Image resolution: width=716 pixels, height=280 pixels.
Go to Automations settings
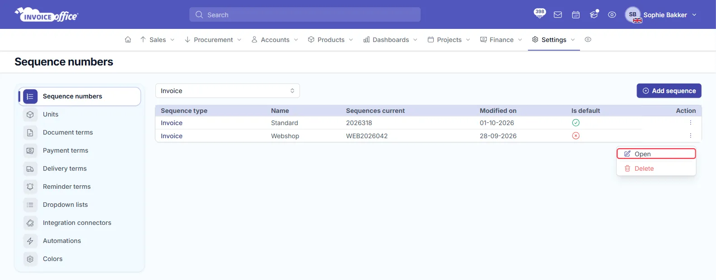(62, 241)
